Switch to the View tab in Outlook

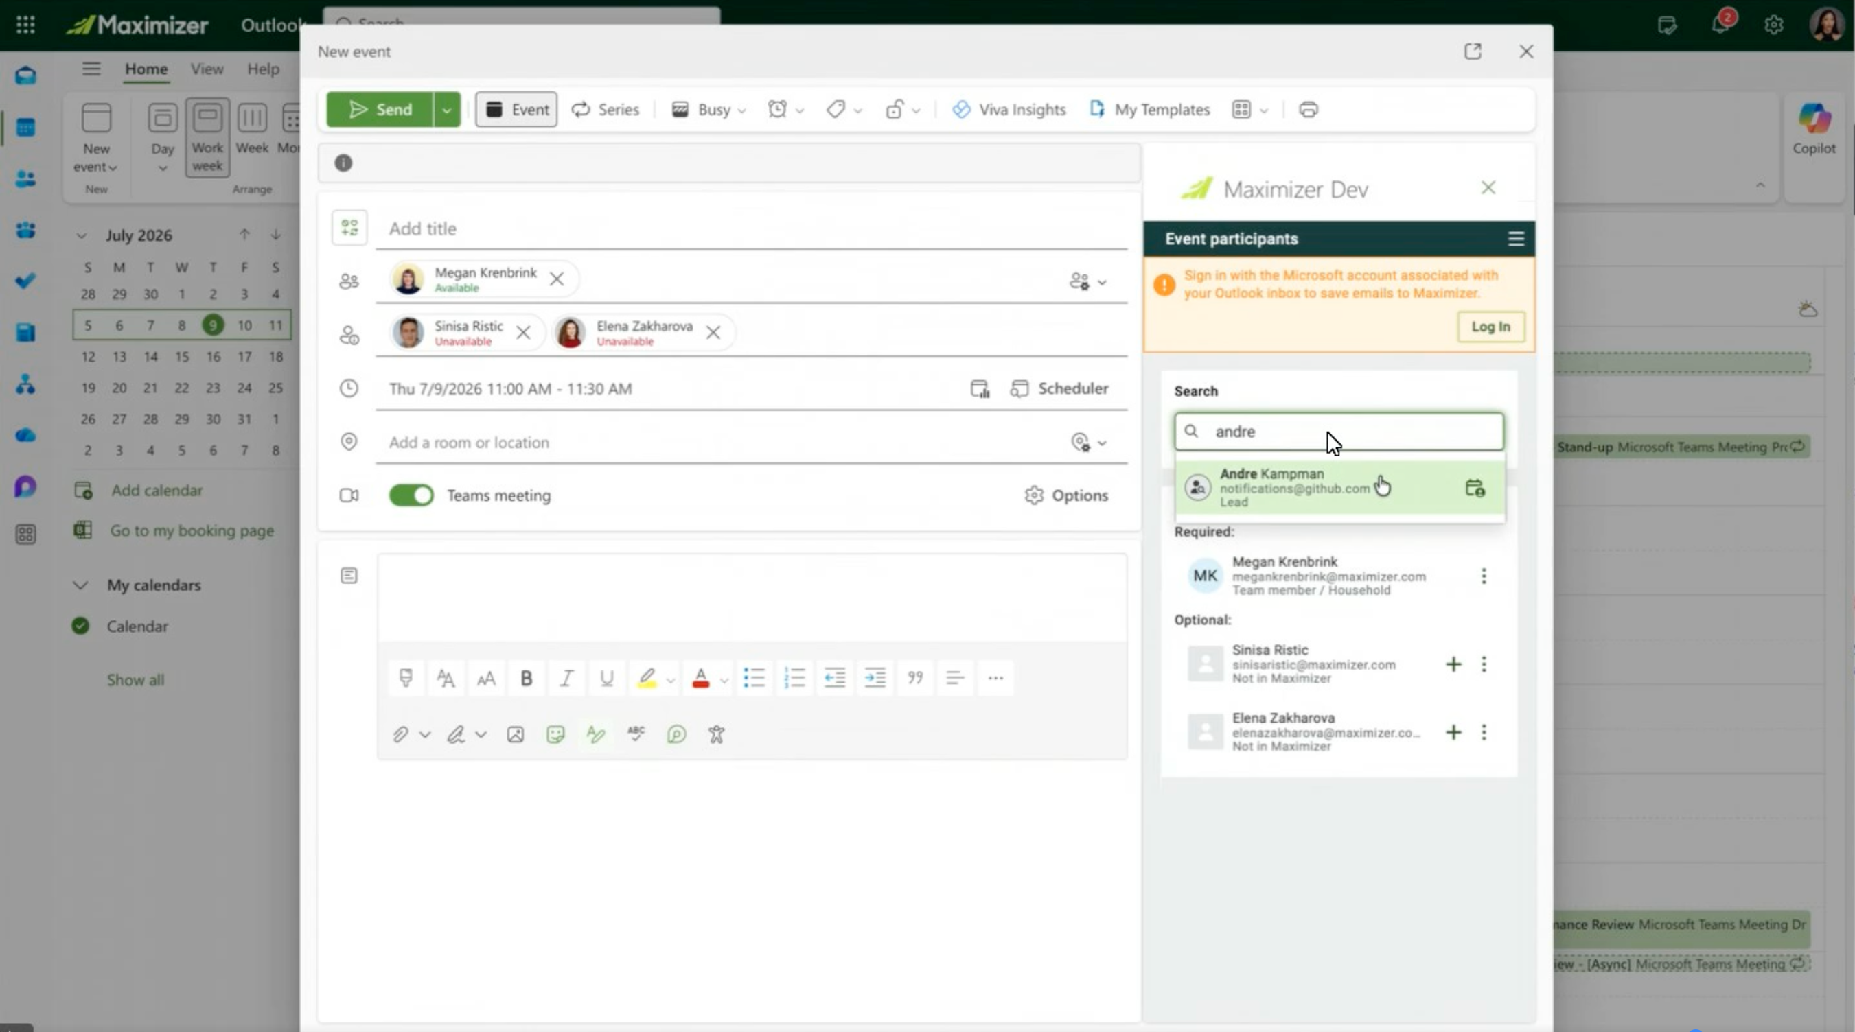[207, 69]
